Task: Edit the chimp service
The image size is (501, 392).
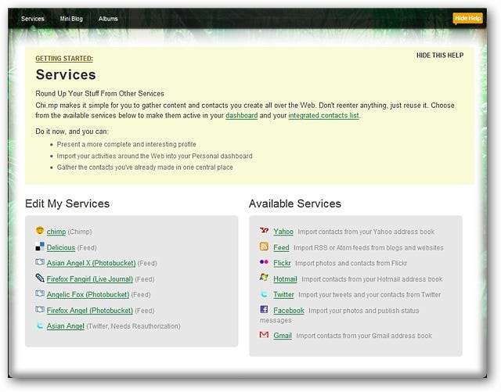Action: pos(56,232)
